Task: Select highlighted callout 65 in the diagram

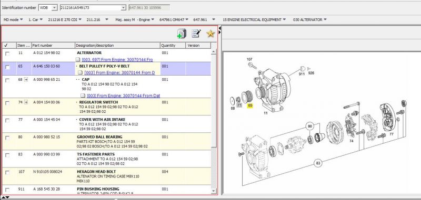Action: [x=250, y=106]
